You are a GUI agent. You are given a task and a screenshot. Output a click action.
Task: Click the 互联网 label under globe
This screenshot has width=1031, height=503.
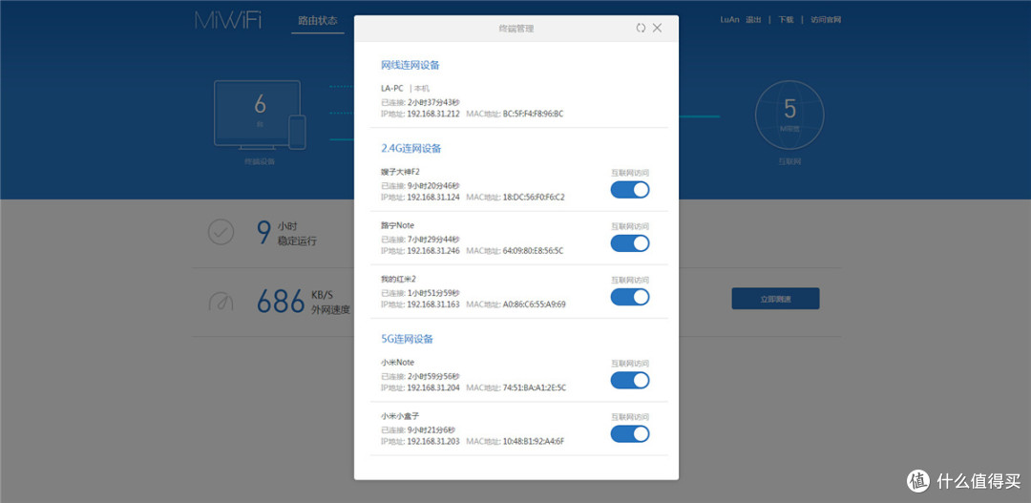(789, 161)
